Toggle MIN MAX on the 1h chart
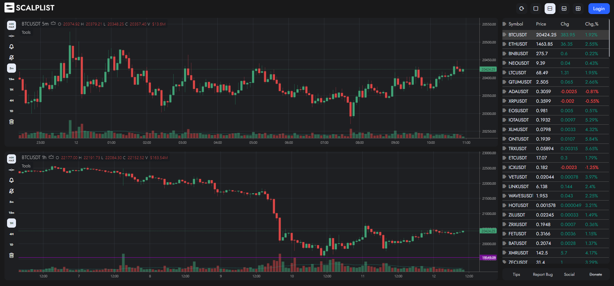This screenshot has width=614, height=286. point(12,159)
